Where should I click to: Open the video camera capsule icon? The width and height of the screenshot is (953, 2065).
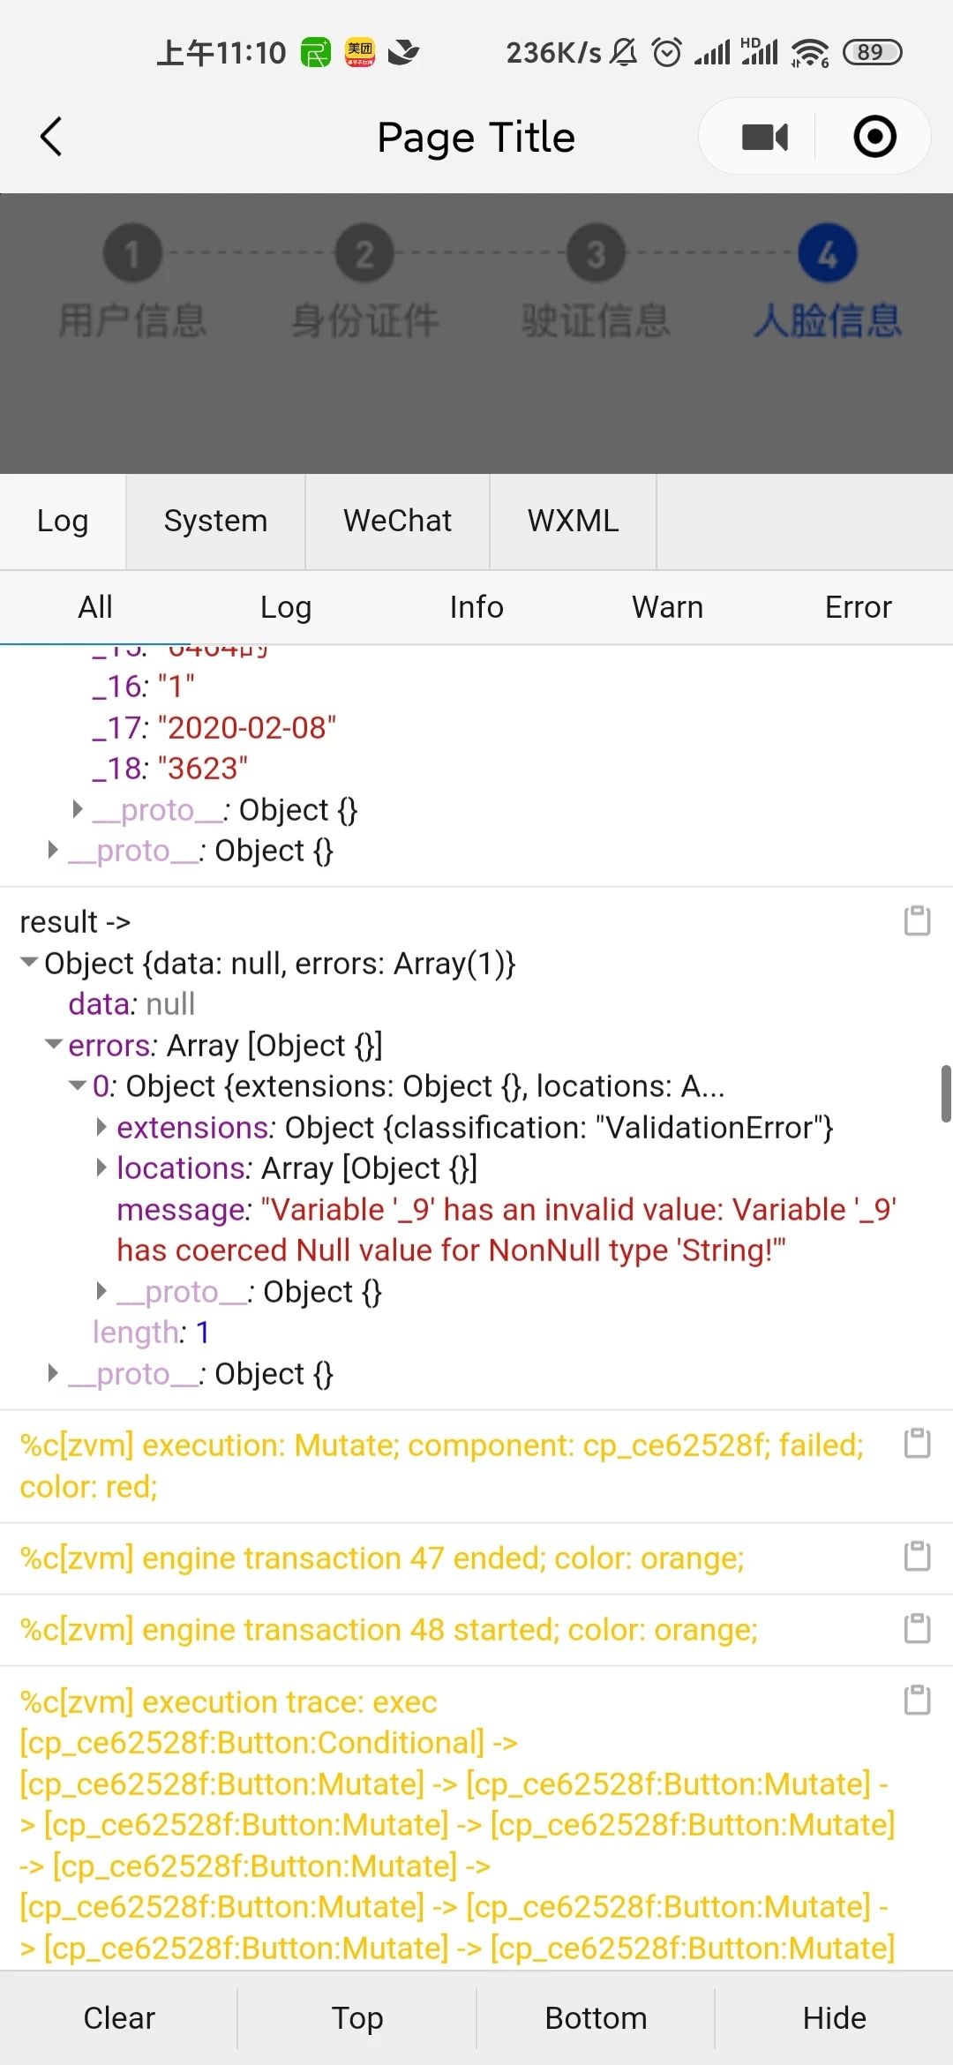[x=764, y=137]
